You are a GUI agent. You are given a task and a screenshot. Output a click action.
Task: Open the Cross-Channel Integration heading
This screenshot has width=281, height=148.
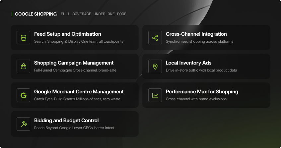pyautogui.click(x=196, y=34)
